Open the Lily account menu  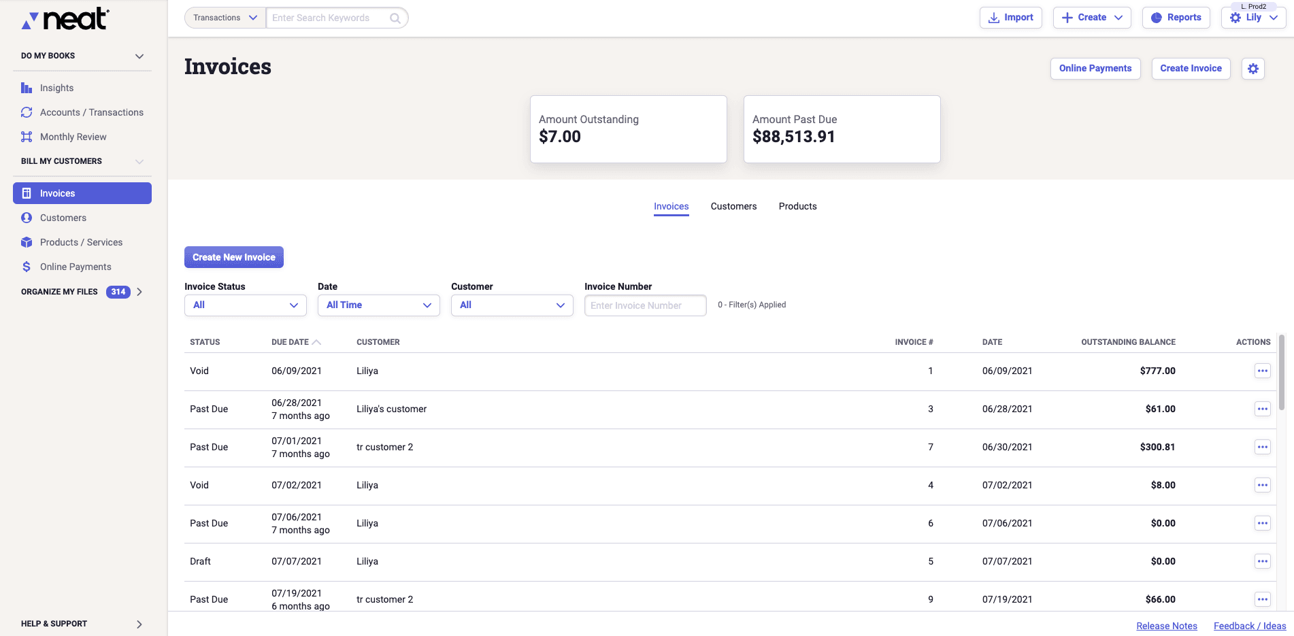click(1254, 18)
